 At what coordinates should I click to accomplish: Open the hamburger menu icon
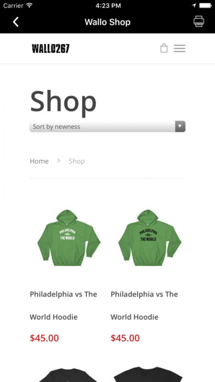pyautogui.click(x=179, y=48)
